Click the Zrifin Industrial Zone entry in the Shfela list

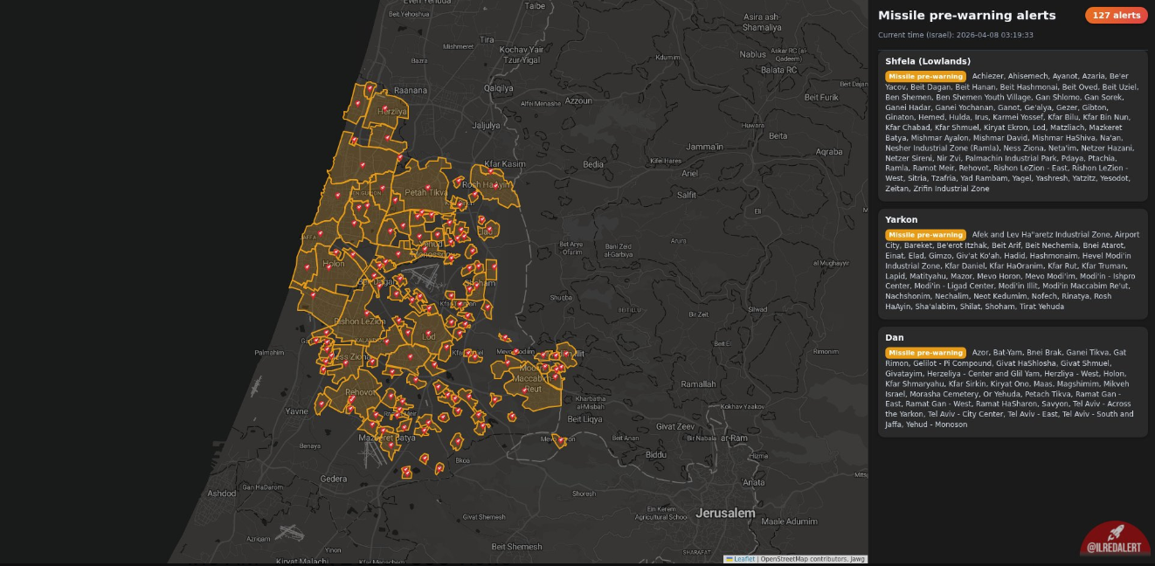click(x=951, y=189)
